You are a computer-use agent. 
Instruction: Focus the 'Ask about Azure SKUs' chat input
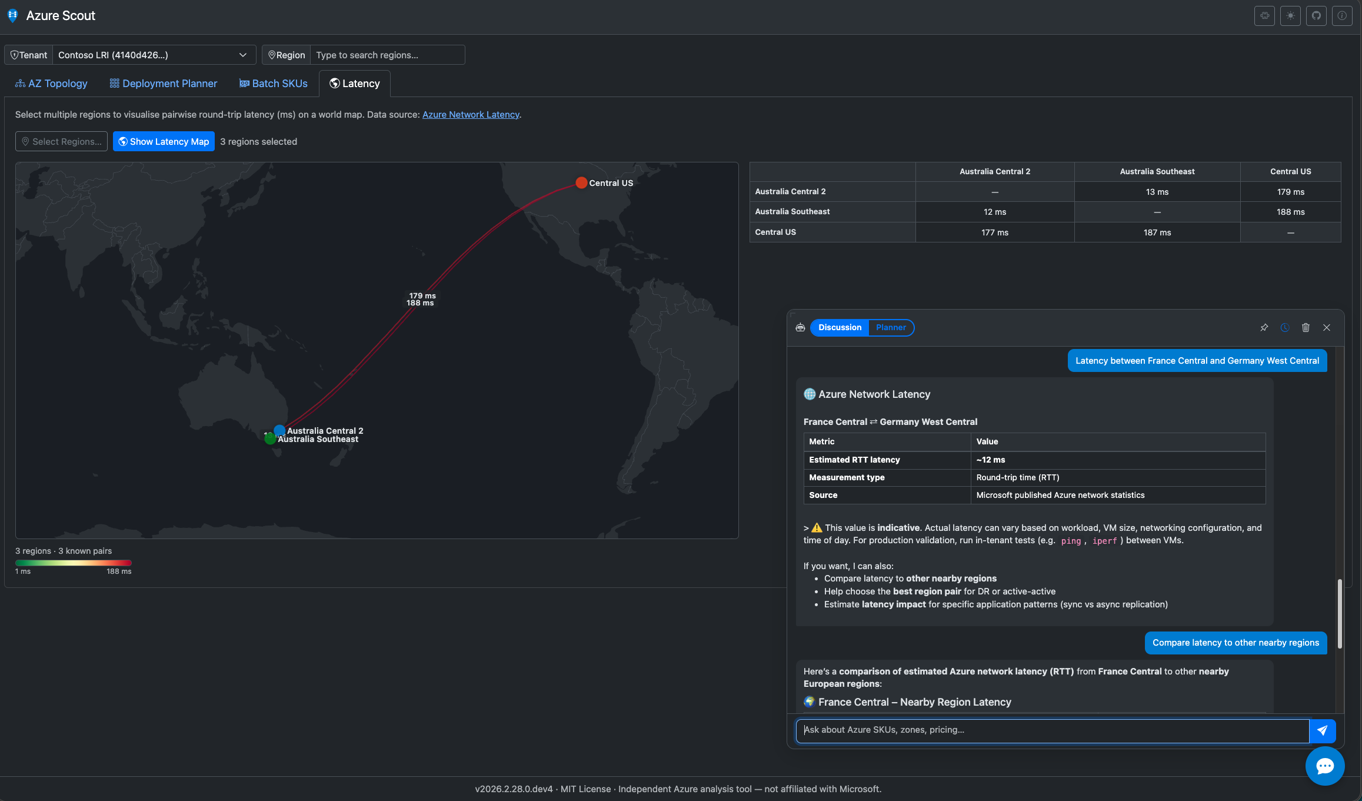click(1053, 730)
